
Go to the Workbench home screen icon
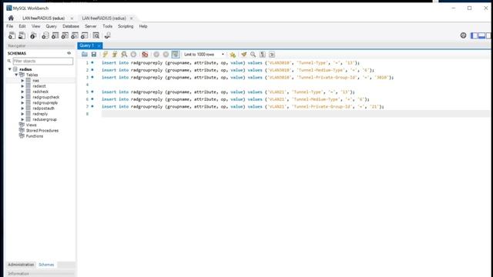coord(11,18)
